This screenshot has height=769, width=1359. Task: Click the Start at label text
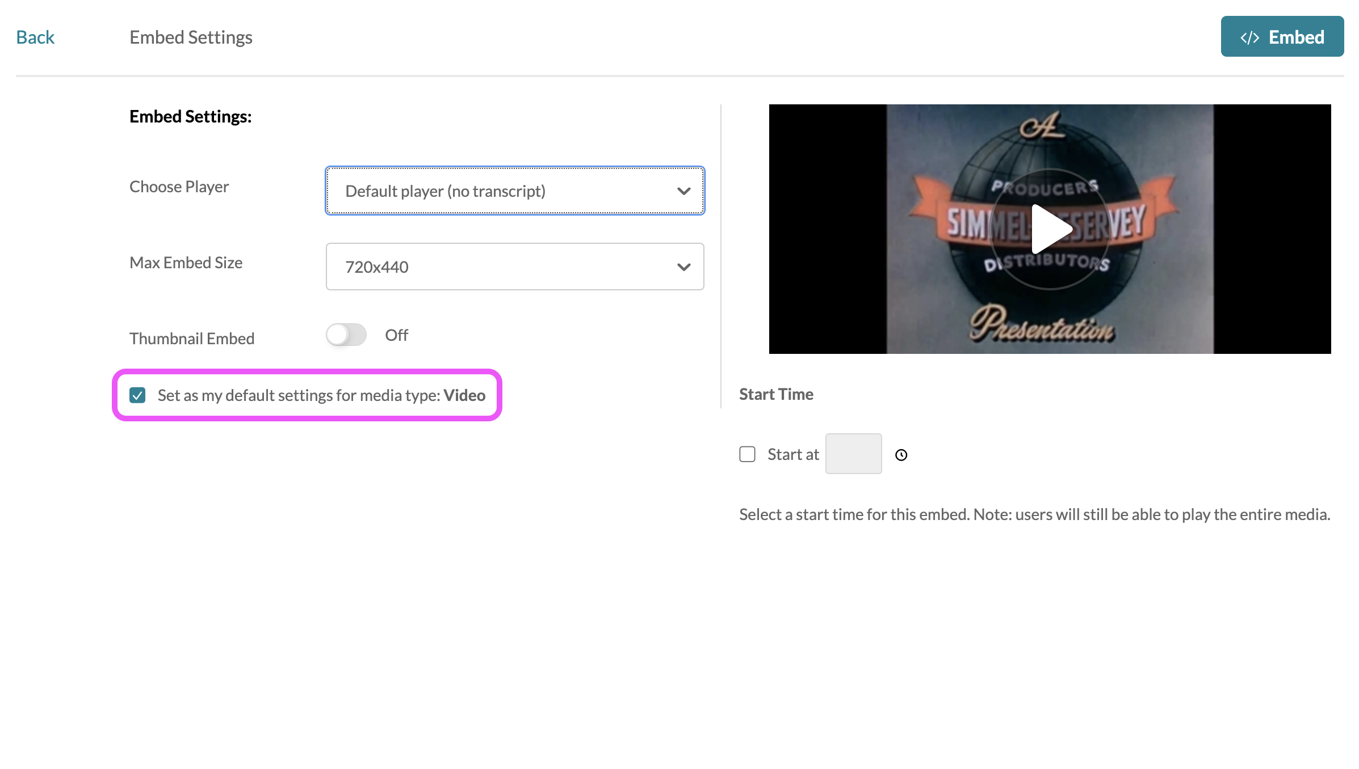[792, 454]
